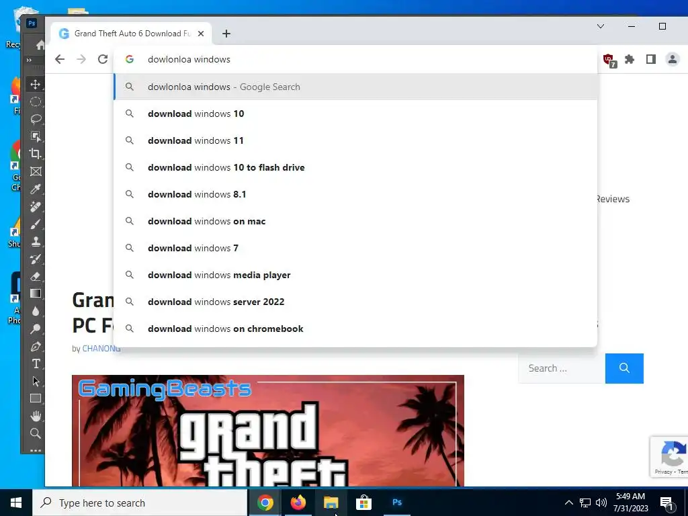The width and height of the screenshot is (688, 516).
Task: Switch to Photoshop from the taskbar
Action: (396, 503)
